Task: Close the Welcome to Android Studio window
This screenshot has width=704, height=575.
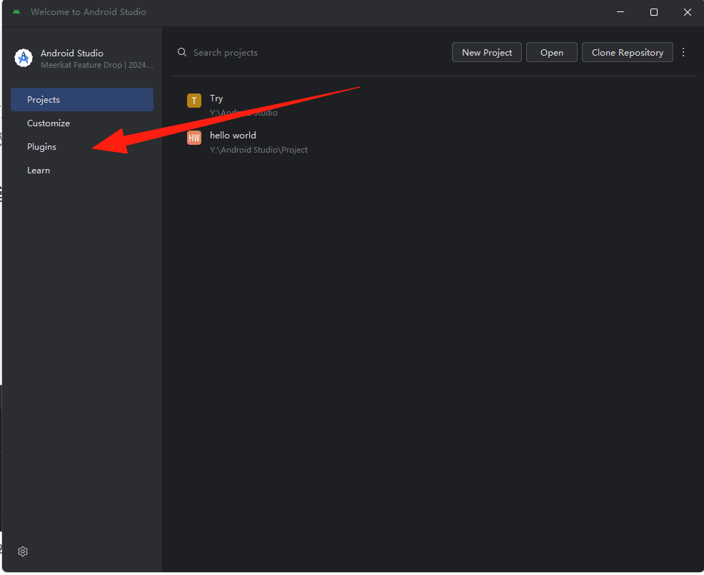Action: point(688,12)
